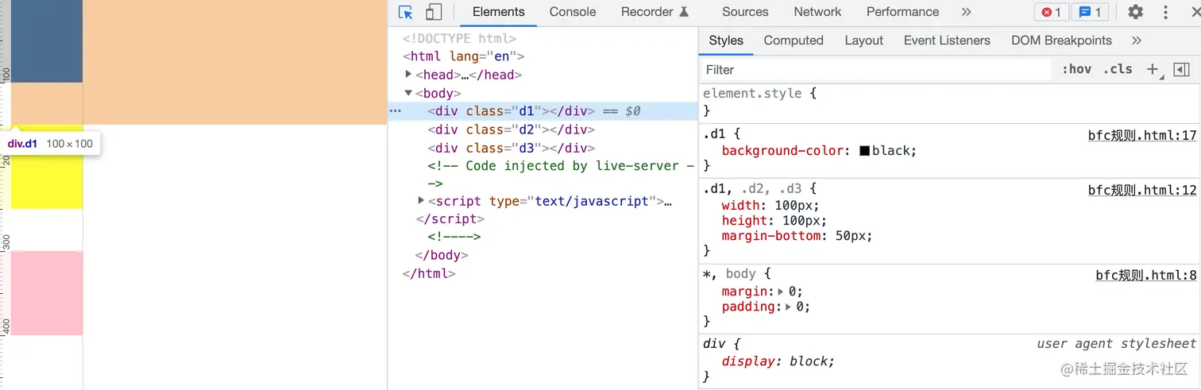Select the Layout sidebar tab

click(x=863, y=41)
